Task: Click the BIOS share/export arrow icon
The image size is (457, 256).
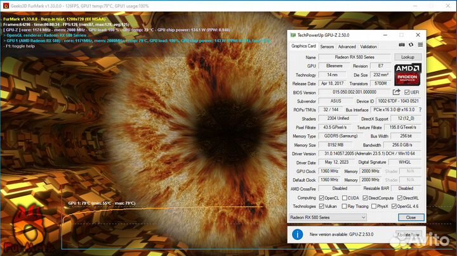Action: point(396,93)
